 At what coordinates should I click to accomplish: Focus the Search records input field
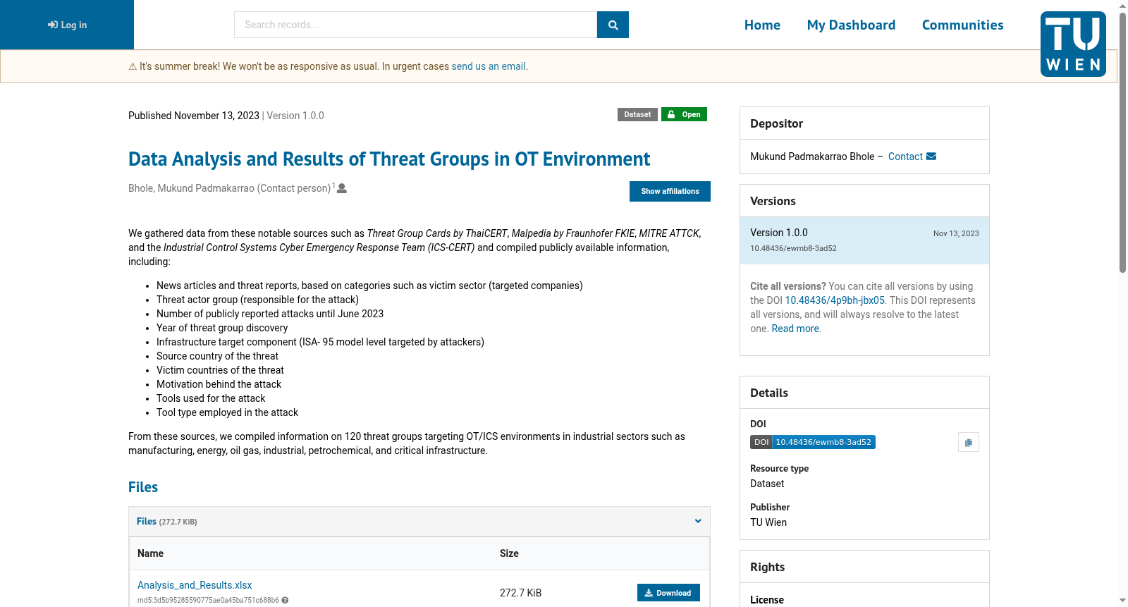pos(415,25)
